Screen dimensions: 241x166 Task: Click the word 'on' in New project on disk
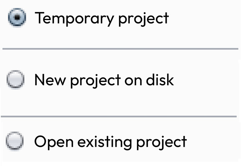pos(133,82)
